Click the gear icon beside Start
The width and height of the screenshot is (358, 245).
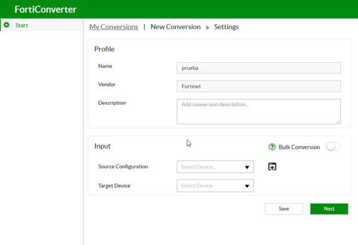click(x=7, y=25)
